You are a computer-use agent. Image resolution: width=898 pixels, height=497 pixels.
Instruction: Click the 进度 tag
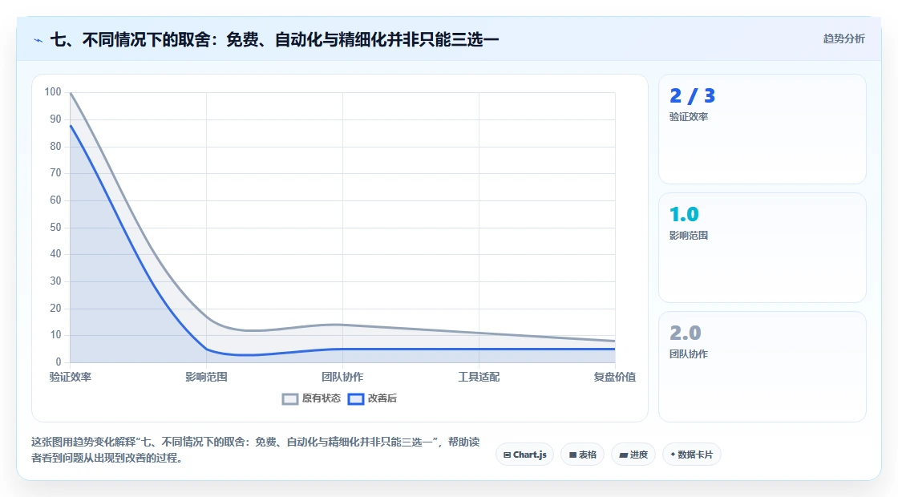(x=633, y=455)
